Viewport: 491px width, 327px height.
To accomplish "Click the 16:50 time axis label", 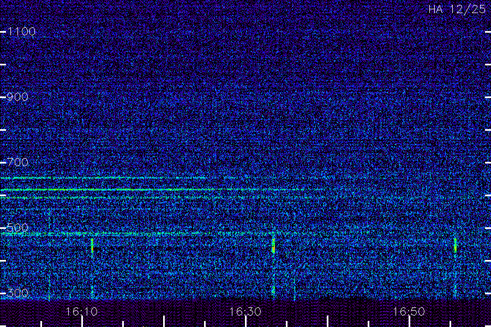I will 409,312.
